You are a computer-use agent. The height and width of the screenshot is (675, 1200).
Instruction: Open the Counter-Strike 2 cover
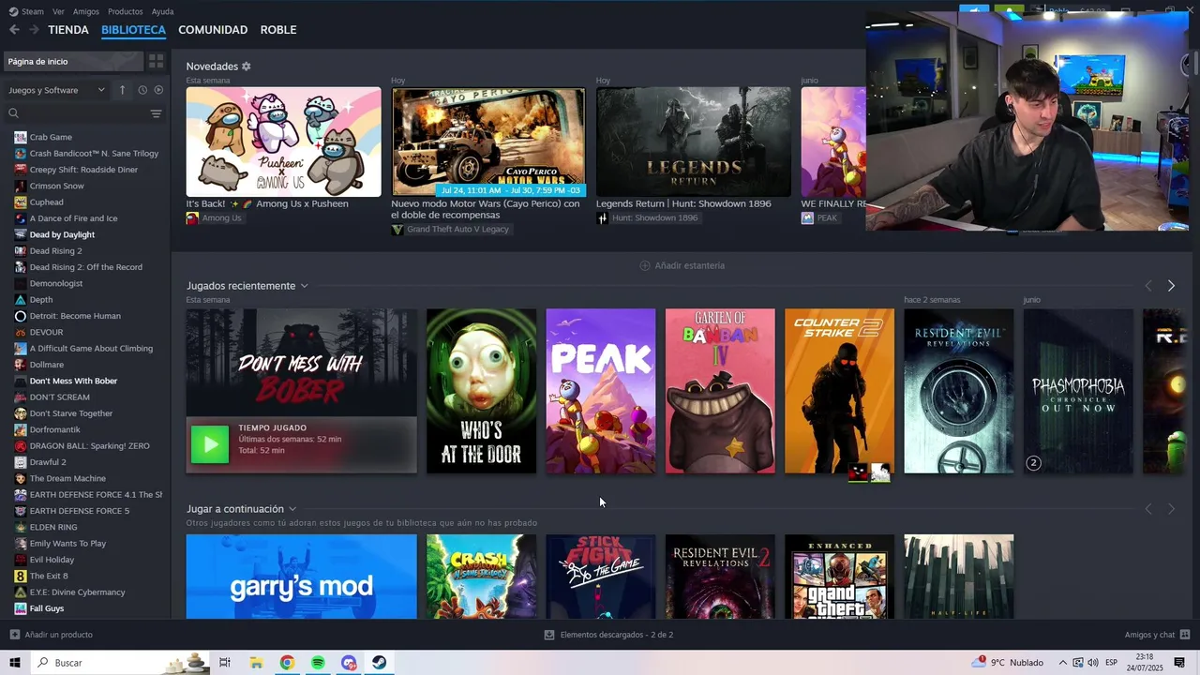pos(839,391)
